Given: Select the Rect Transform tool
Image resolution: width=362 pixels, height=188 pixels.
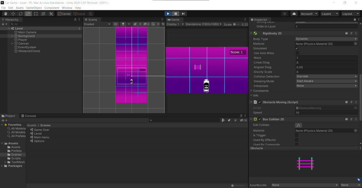Looking at the screenshot, I should (36, 14).
